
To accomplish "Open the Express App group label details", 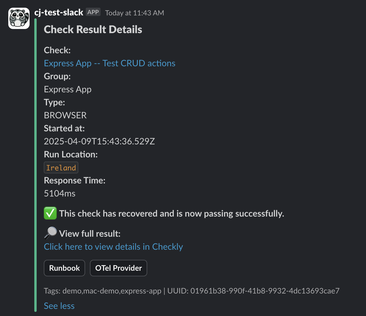I will (x=67, y=89).
